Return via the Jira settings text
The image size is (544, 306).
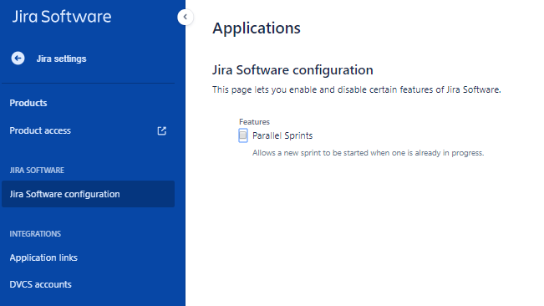click(61, 59)
